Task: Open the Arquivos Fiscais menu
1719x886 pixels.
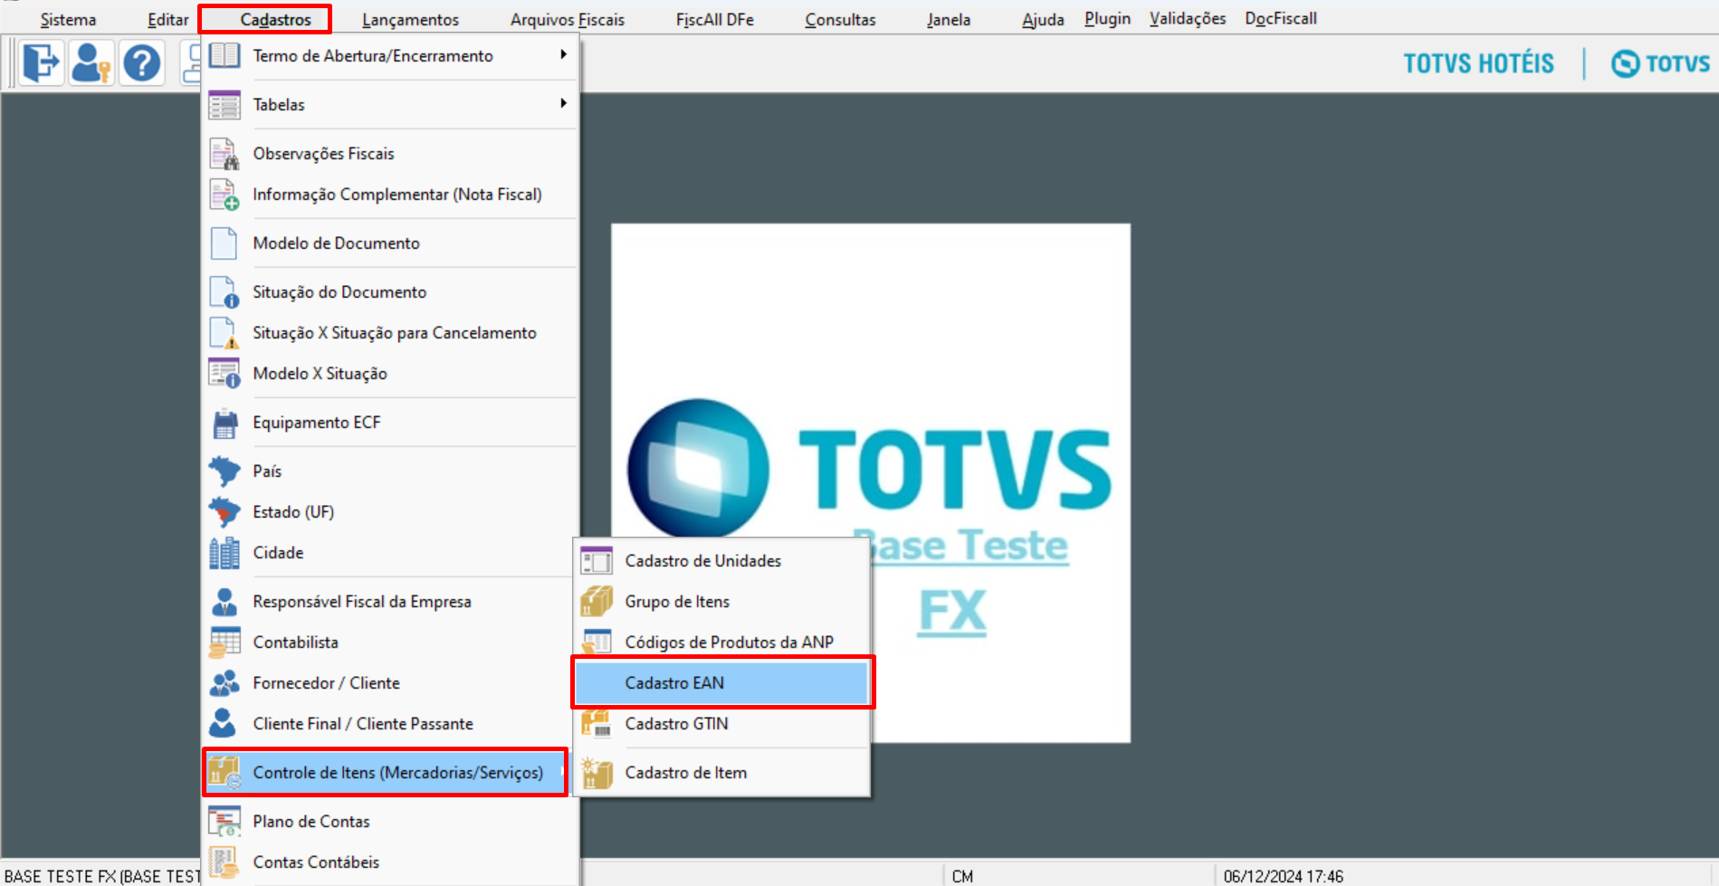Action: [568, 20]
